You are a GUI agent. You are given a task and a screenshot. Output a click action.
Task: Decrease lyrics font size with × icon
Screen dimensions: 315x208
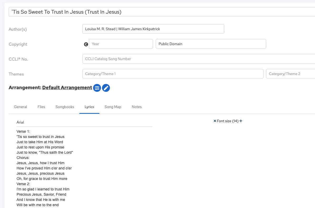point(215,121)
